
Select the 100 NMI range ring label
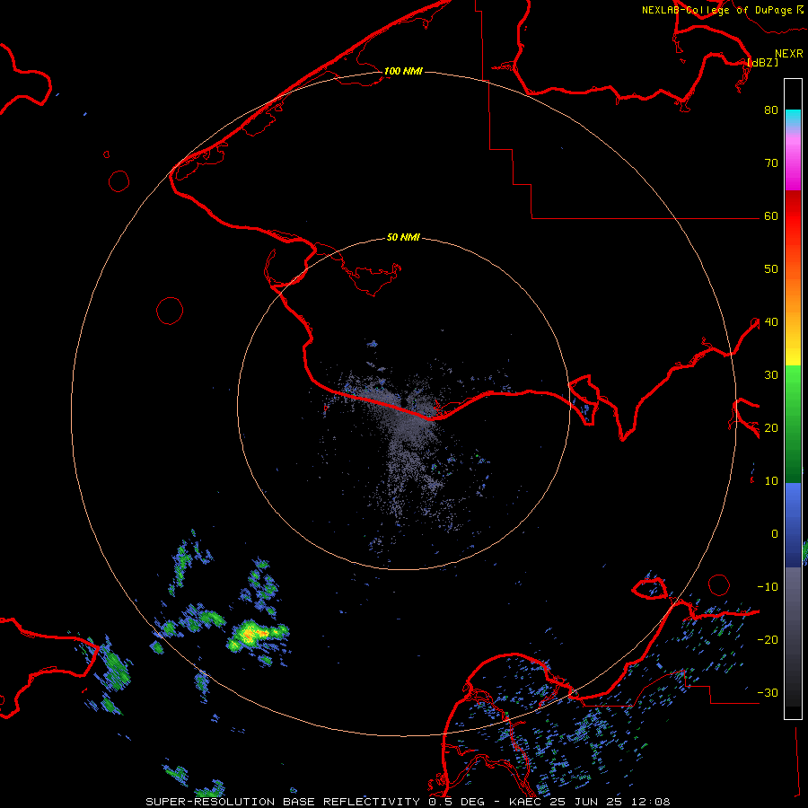coord(403,71)
